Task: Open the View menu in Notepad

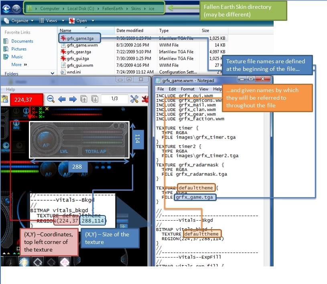Action: tap(203, 89)
